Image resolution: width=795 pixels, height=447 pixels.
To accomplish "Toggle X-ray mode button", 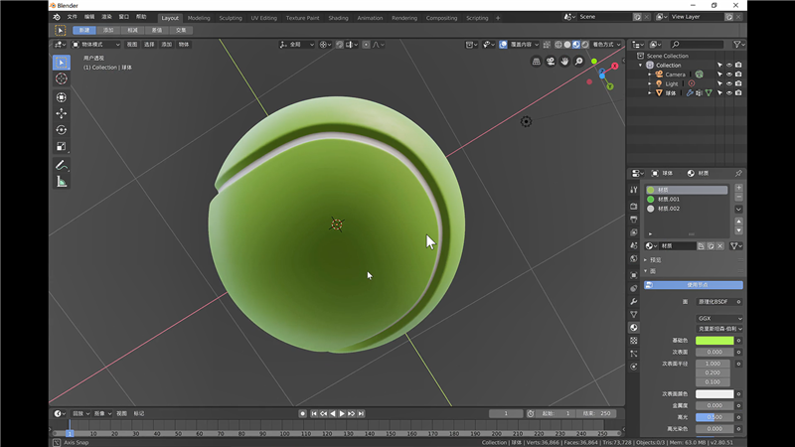I will tap(547, 45).
